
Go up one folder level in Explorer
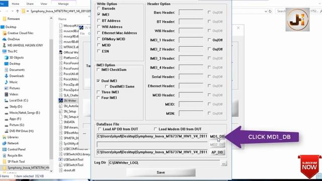18,11
